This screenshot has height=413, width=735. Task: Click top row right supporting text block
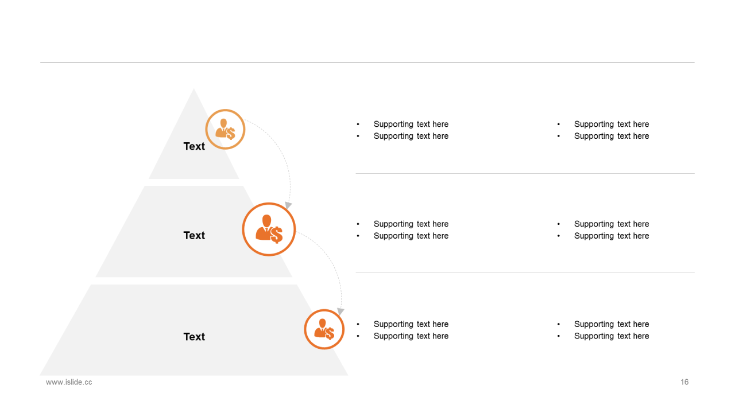click(611, 130)
